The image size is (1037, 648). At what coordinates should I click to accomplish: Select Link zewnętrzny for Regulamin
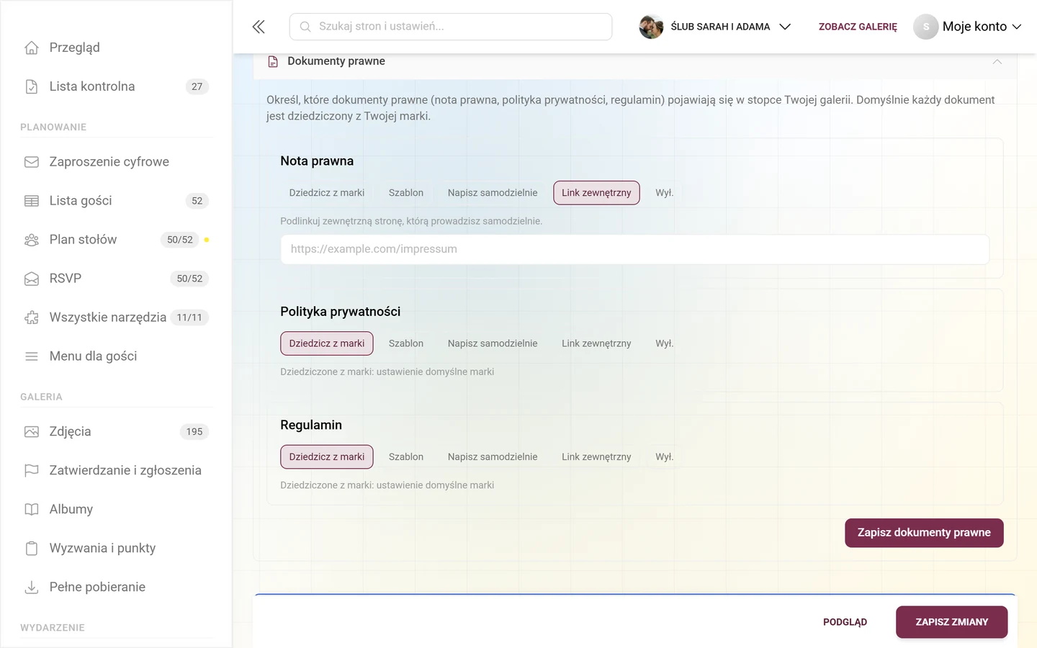pos(596,456)
